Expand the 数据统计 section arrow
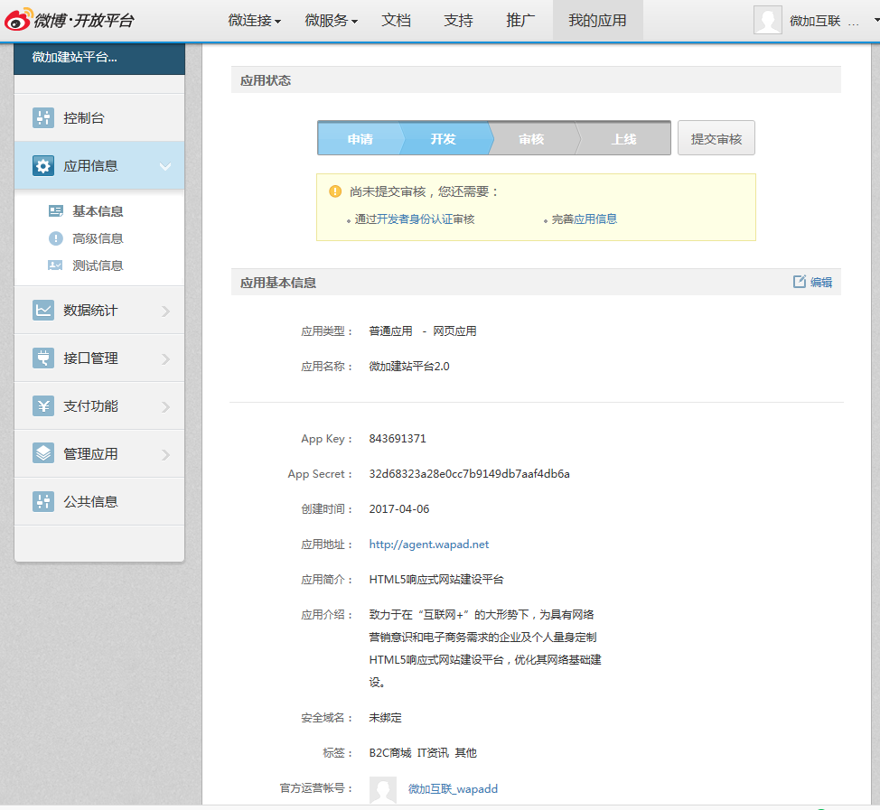 165,311
